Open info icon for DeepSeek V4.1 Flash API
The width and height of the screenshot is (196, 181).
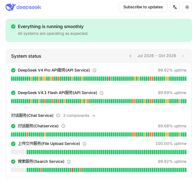pyautogui.click(x=101, y=93)
